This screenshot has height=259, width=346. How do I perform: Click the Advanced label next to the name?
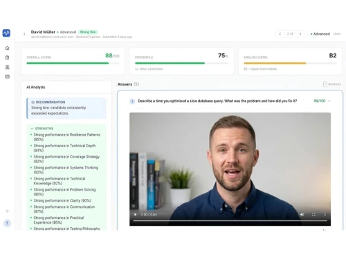pos(68,32)
